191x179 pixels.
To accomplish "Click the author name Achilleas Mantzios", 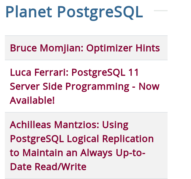I will 54,125.
